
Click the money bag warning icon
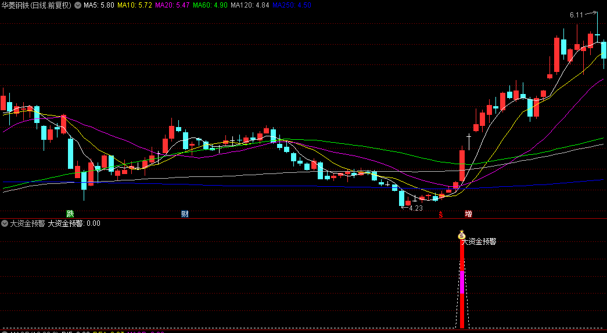(x=461, y=234)
